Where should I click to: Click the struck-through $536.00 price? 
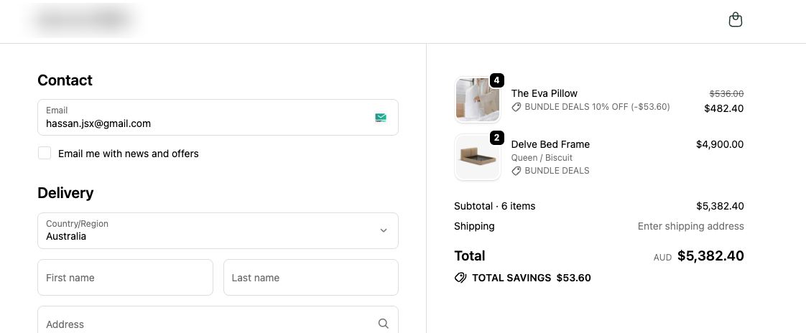tap(726, 93)
